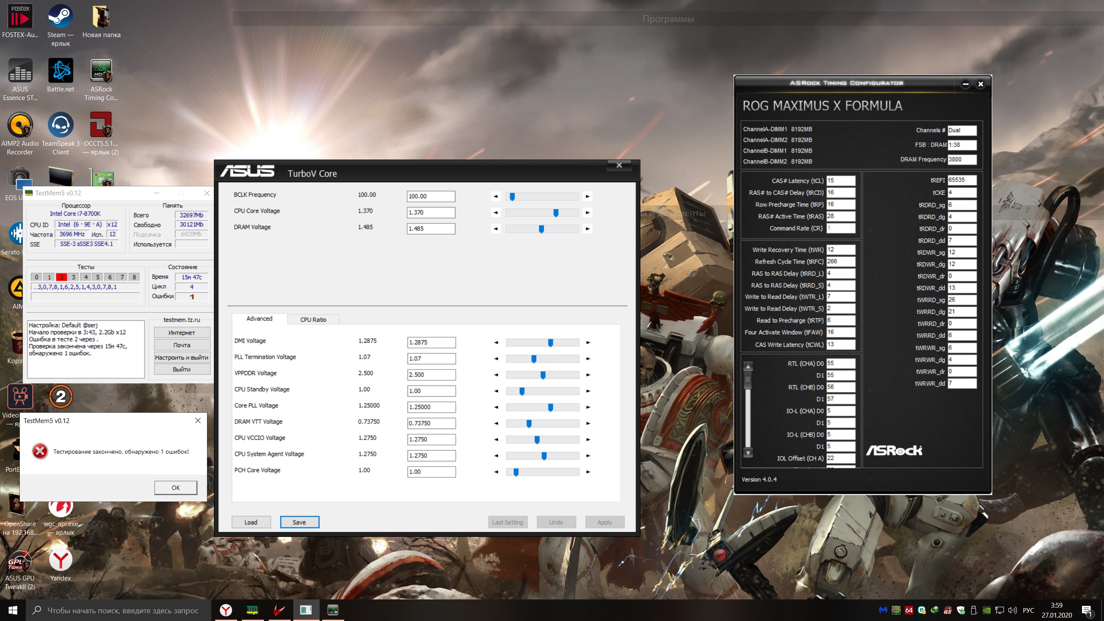
Task: Select test number 0 box in TestMem5
Action: click(37, 277)
